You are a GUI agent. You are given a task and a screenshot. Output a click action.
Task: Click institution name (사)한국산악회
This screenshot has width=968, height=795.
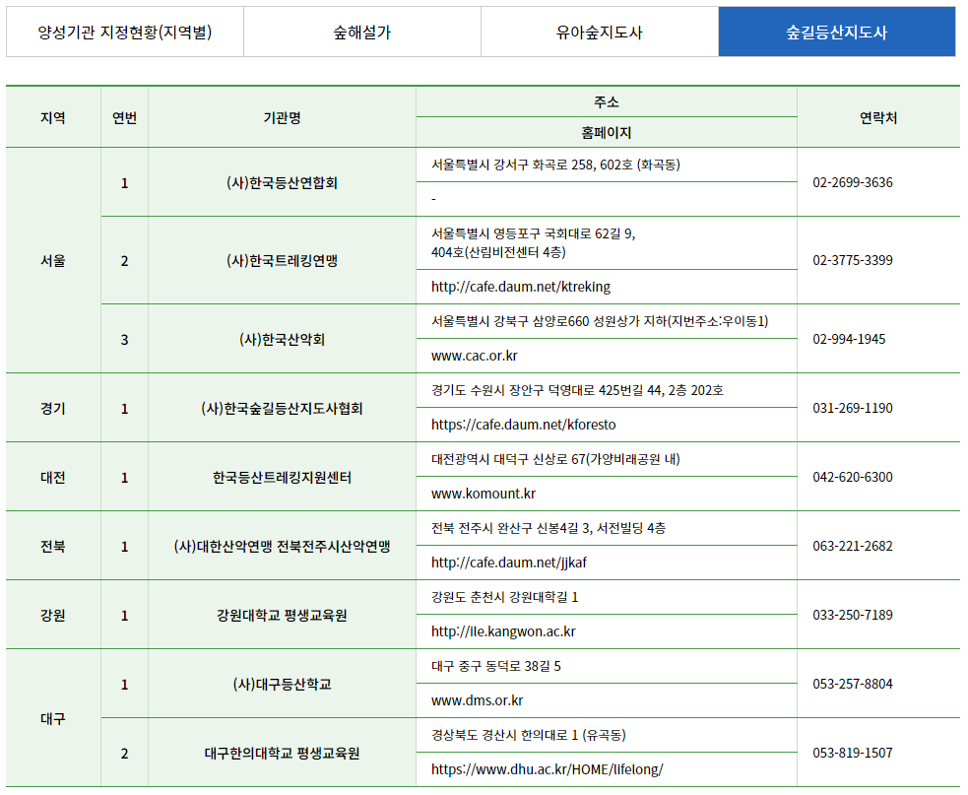click(x=282, y=340)
